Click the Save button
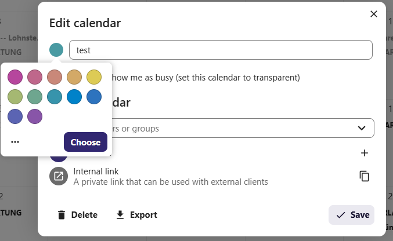The width and height of the screenshot is (393, 241). [x=351, y=215]
